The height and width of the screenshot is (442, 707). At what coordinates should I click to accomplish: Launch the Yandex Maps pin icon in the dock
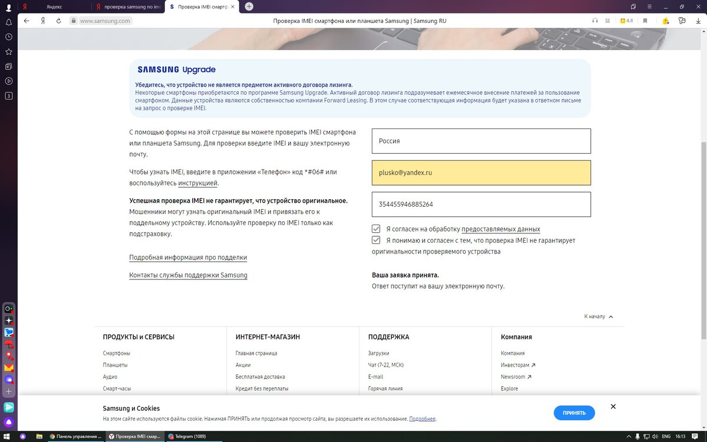pos(9,356)
